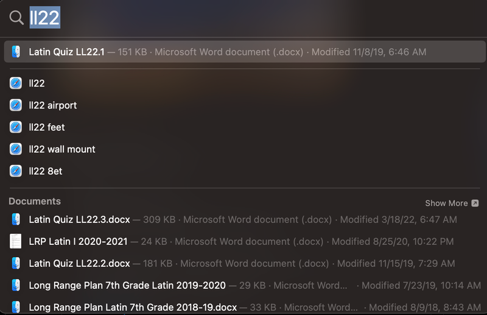487x315 pixels.
Task: Click 'Modified 7/23/19, 10:14 AM' text
Action: pyautogui.click(x=421, y=285)
